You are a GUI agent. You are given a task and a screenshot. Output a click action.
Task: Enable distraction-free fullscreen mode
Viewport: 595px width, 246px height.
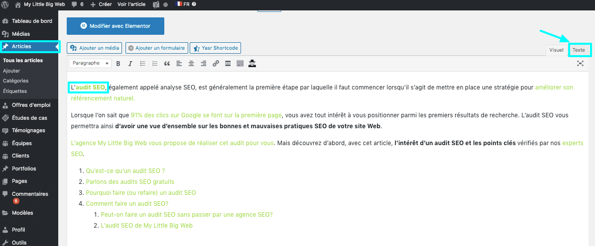point(580,64)
